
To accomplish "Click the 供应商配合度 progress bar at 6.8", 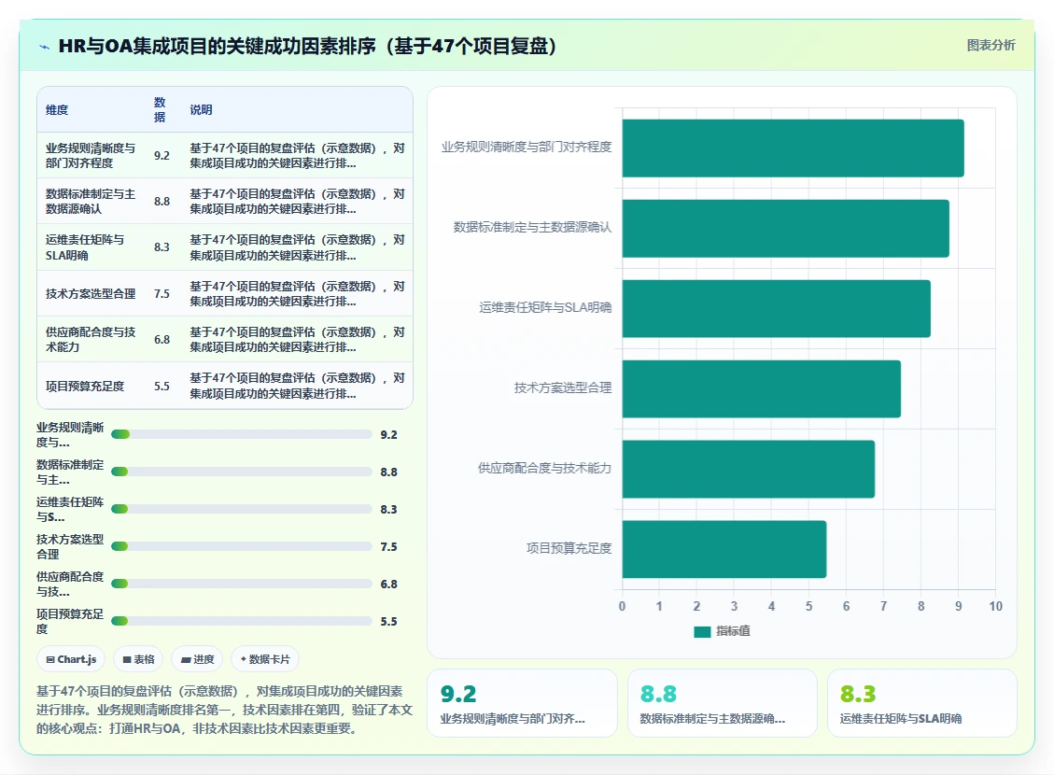I will [x=241, y=584].
